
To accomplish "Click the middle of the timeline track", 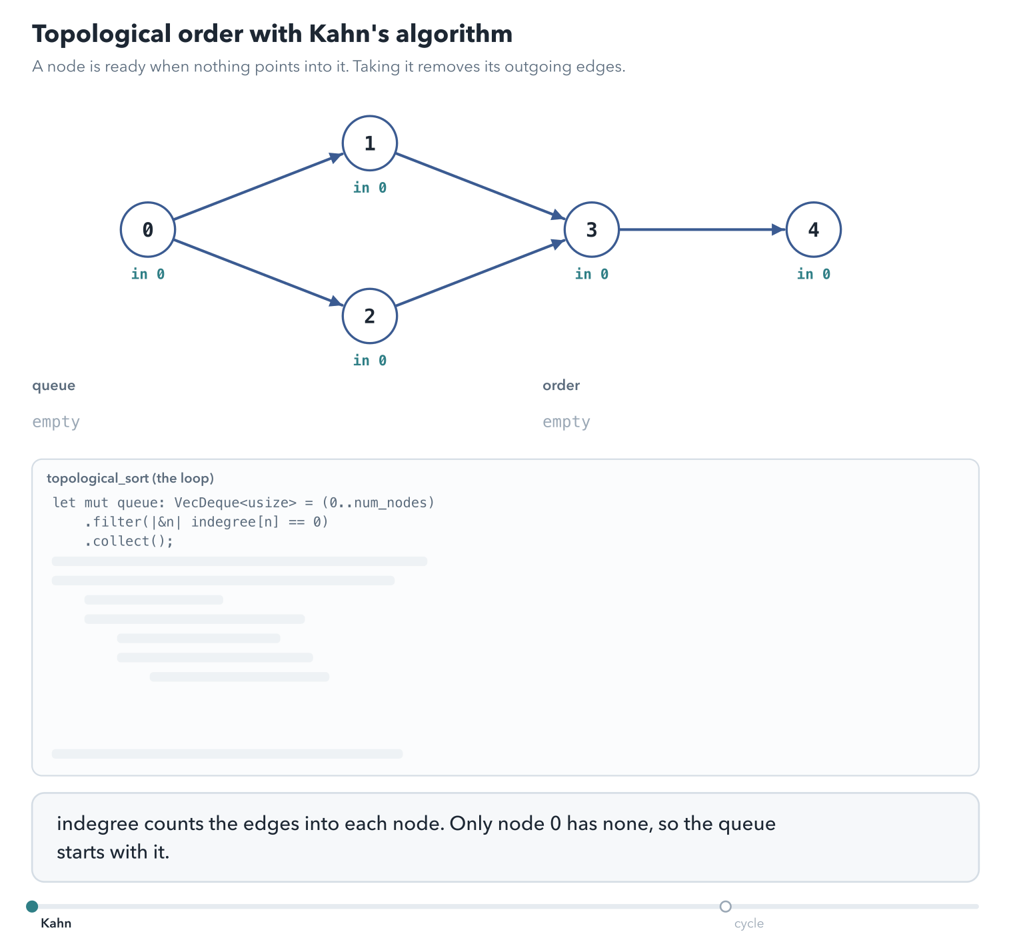I will click(x=505, y=907).
